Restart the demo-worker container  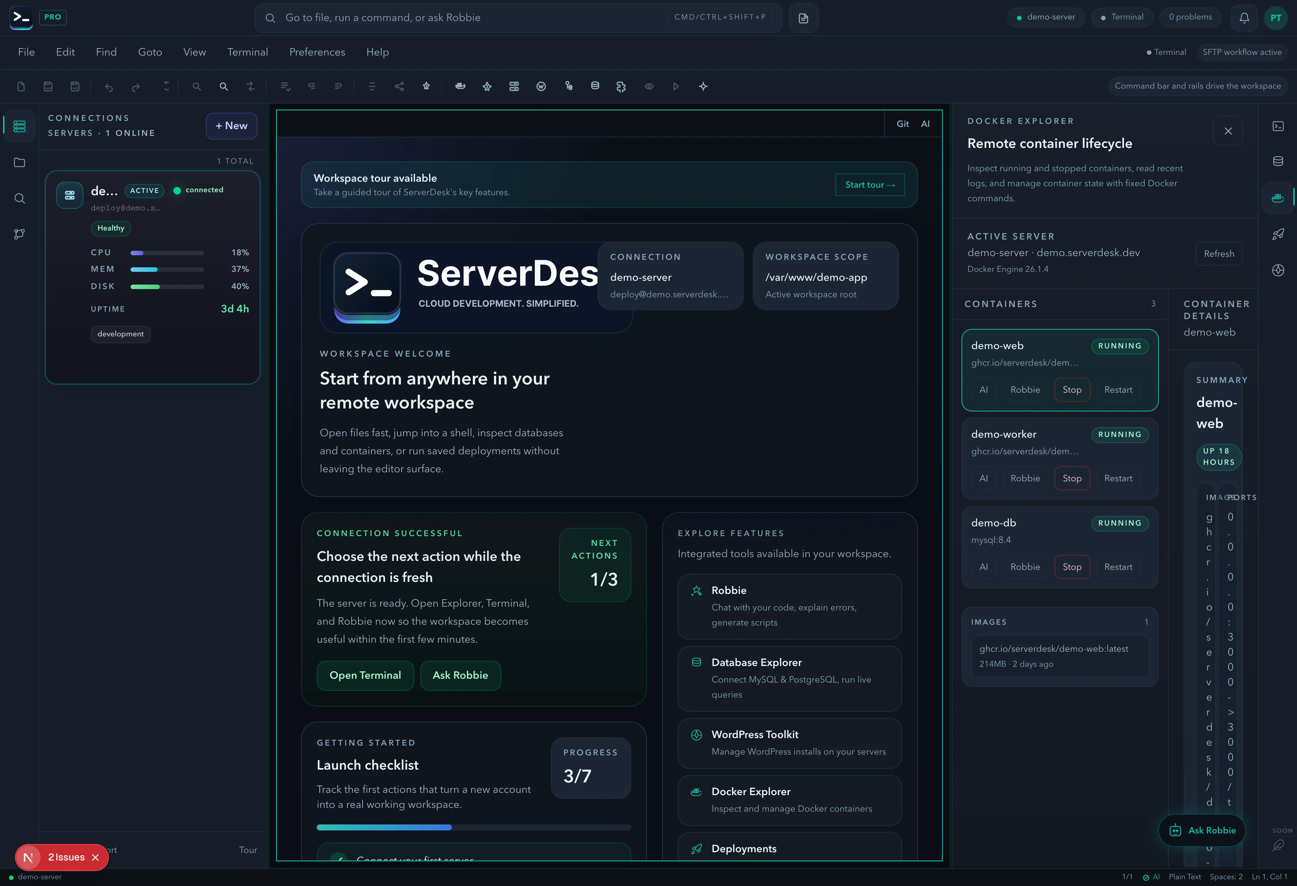(x=1118, y=478)
